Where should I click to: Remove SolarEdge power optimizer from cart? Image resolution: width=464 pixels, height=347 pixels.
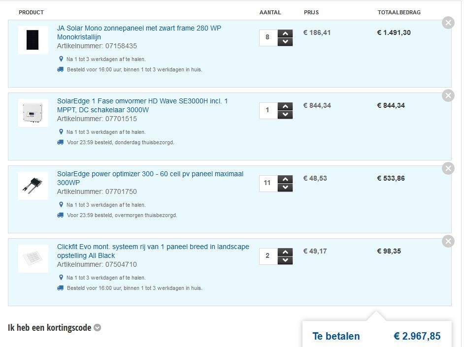[448, 168]
